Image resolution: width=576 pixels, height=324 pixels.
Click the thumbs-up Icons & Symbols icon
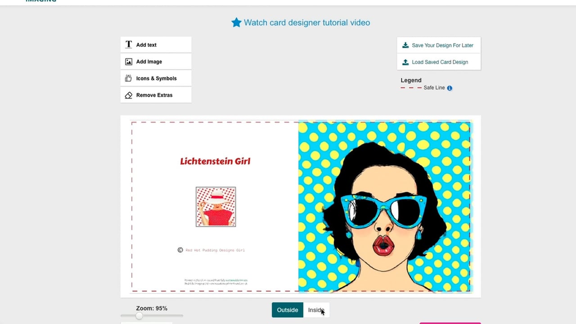[129, 78]
